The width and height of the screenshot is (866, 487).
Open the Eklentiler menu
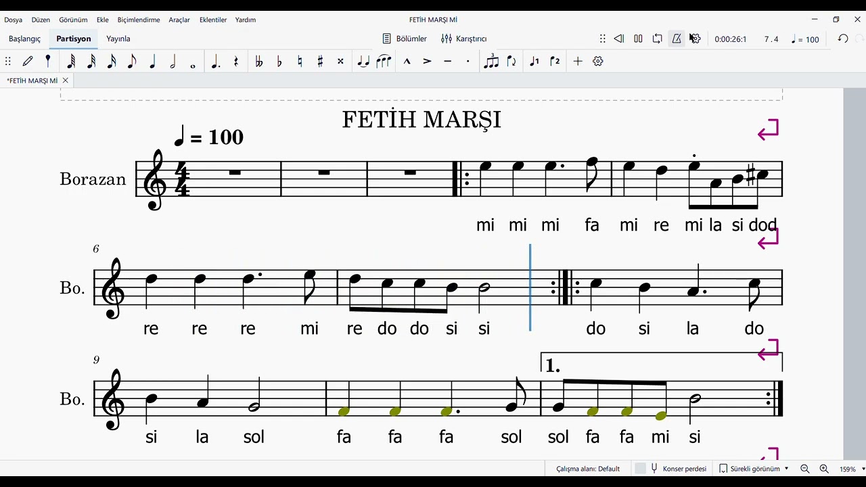tap(213, 20)
